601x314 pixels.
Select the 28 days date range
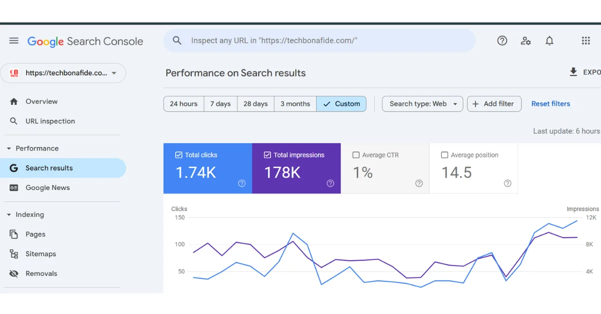tap(255, 104)
